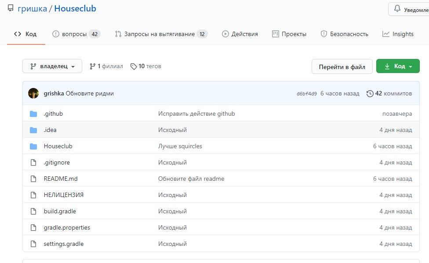429x263 pixels.
Task: Click commit hash d6bf4d9
Action: 306,94
